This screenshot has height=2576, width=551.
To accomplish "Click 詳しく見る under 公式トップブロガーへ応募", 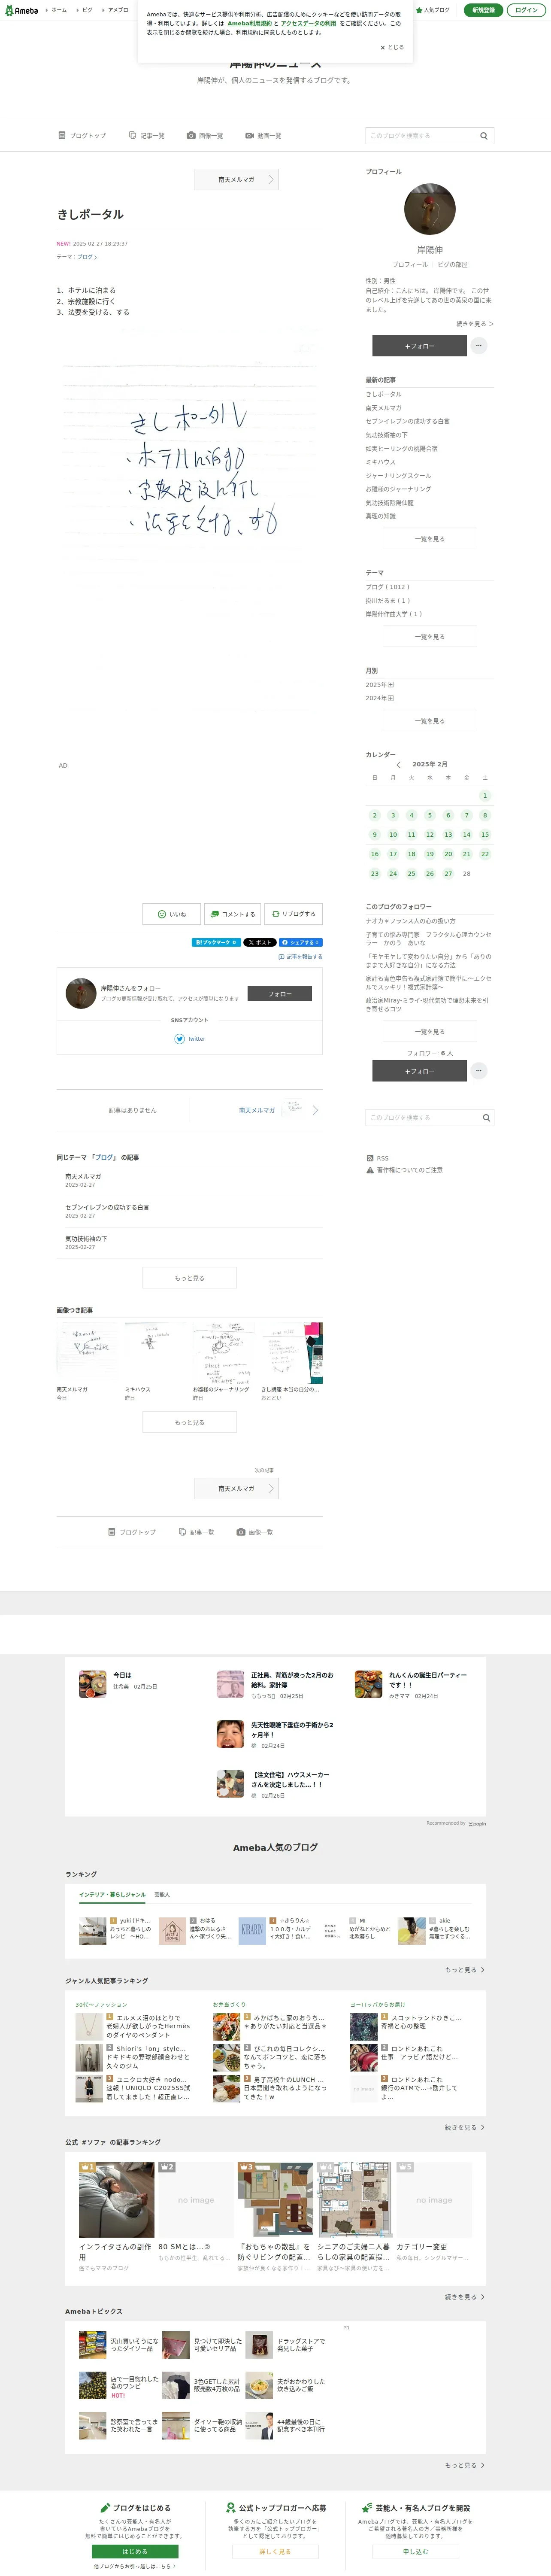I will click(275, 2552).
